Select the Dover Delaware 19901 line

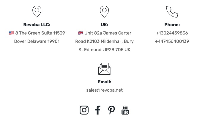click(x=37, y=41)
